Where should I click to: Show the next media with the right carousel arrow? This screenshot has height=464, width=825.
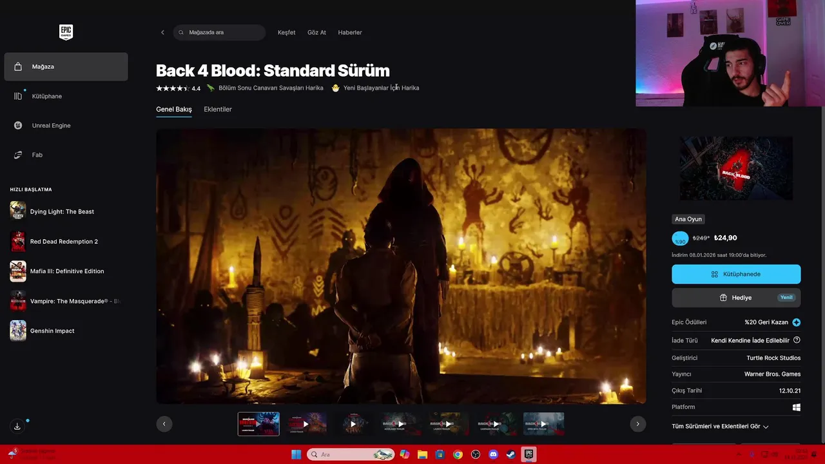tap(637, 423)
